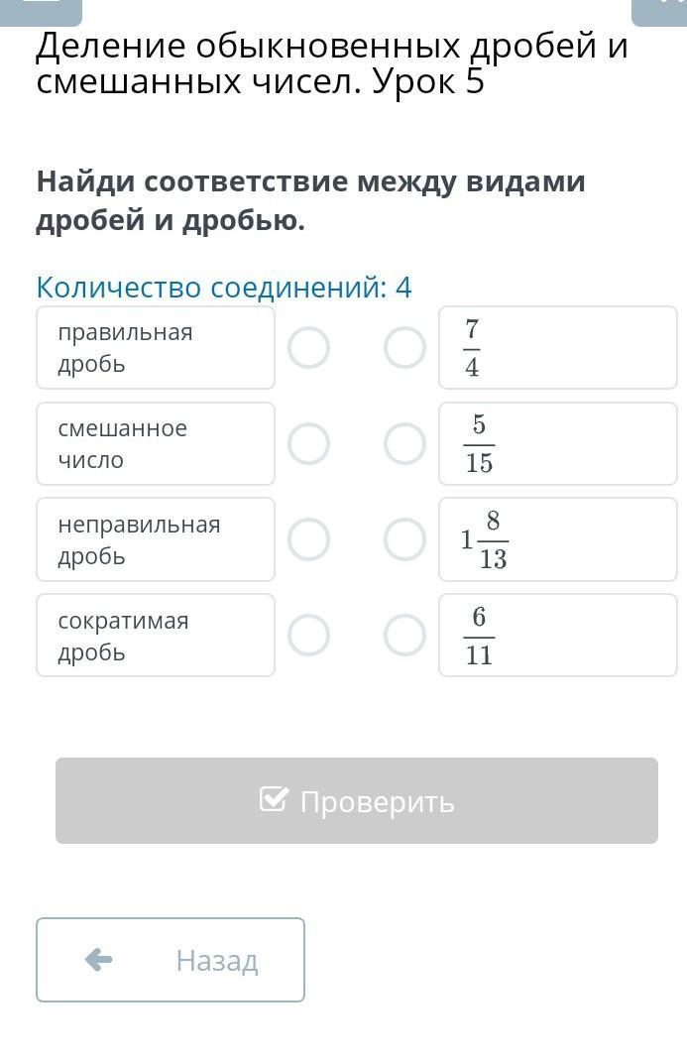Select the radio circle next to fraction 6/11

point(404,636)
